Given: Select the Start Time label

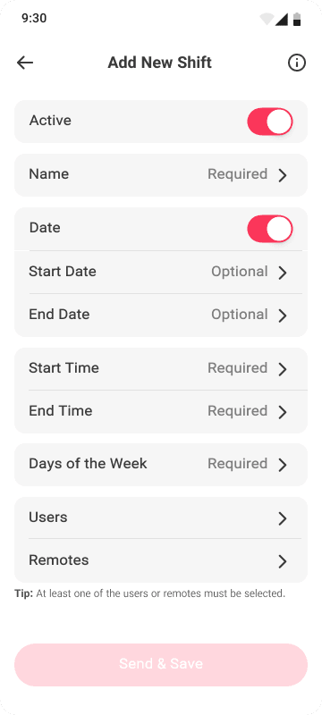Looking at the screenshot, I should (64, 368).
